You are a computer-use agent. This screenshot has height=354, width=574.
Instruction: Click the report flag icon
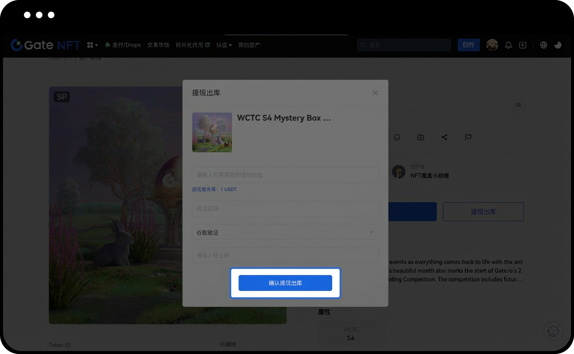point(468,137)
